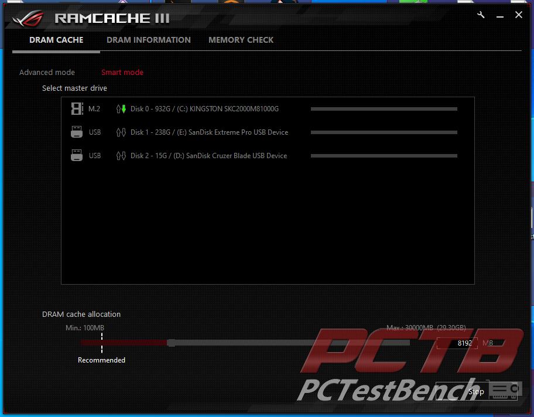
Task: Open the DRAM INFORMATION tab
Action: pyautogui.click(x=149, y=40)
